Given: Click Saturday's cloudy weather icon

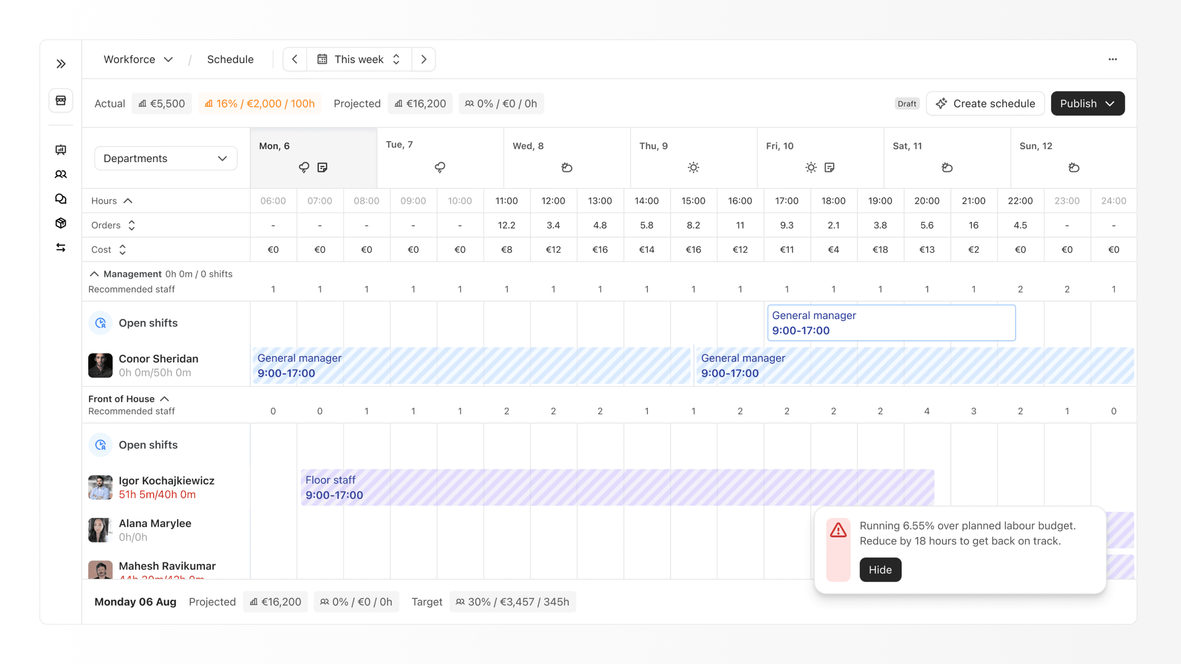Looking at the screenshot, I should pos(947,168).
